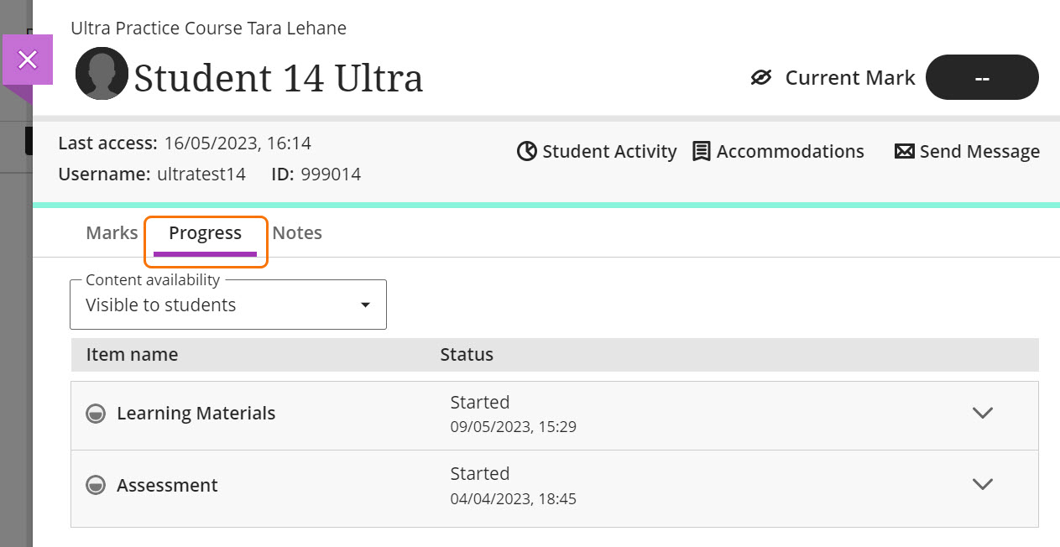This screenshot has height=547, width=1060.
Task: Select the Learning Materials item name
Action: tap(196, 414)
